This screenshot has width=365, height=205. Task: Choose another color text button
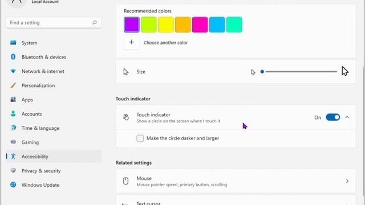coord(165,43)
